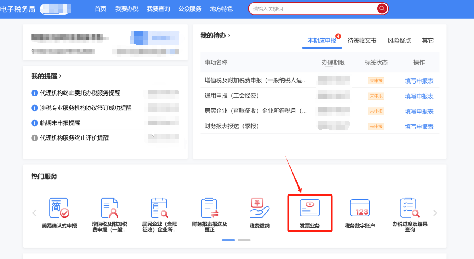Open the 我要办税 menu
Viewport: 474px width, 259px height.
click(x=127, y=9)
